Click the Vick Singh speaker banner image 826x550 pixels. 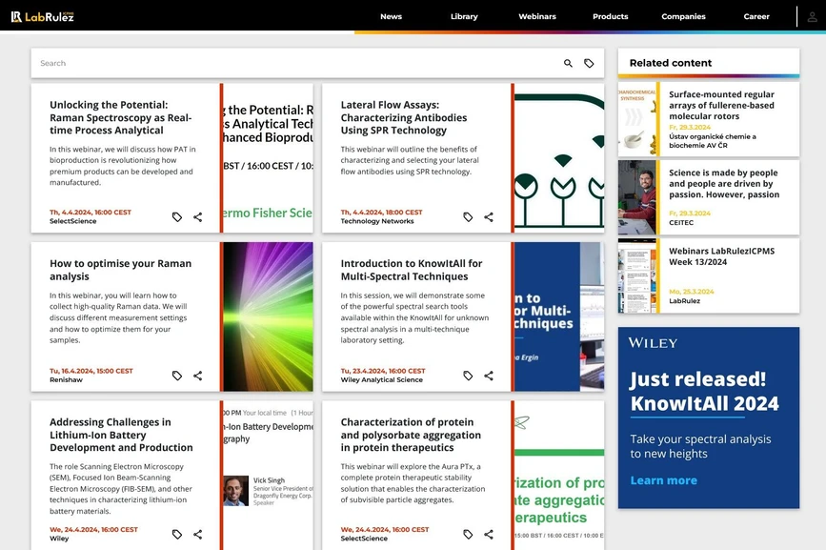coord(268,476)
